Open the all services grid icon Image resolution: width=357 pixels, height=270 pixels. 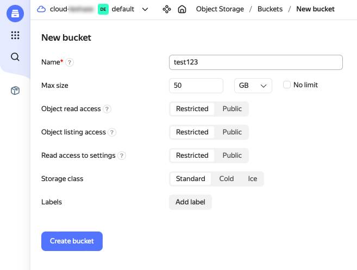pyautogui.click(x=15, y=35)
